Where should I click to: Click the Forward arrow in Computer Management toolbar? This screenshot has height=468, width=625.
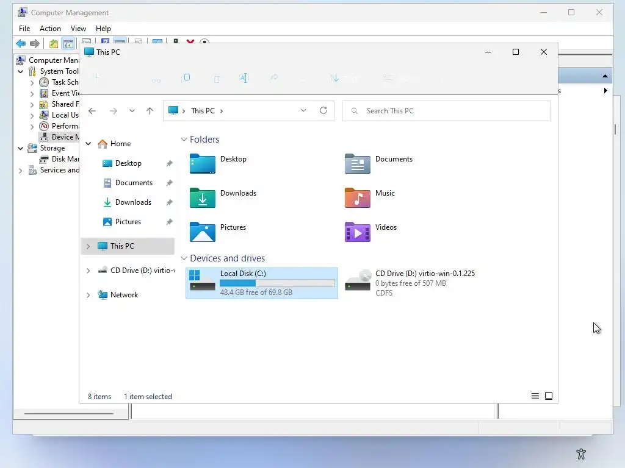[35, 43]
